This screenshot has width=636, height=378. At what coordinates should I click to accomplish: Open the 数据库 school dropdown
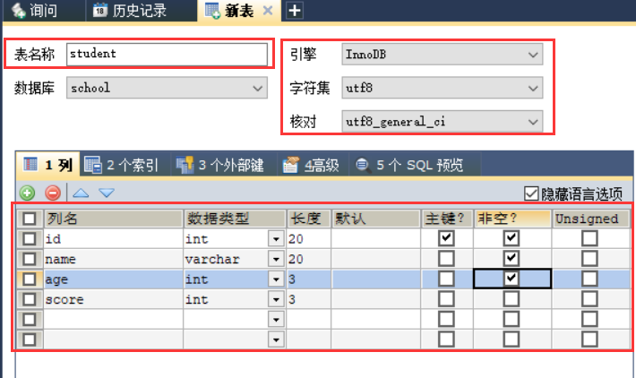tap(167, 88)
